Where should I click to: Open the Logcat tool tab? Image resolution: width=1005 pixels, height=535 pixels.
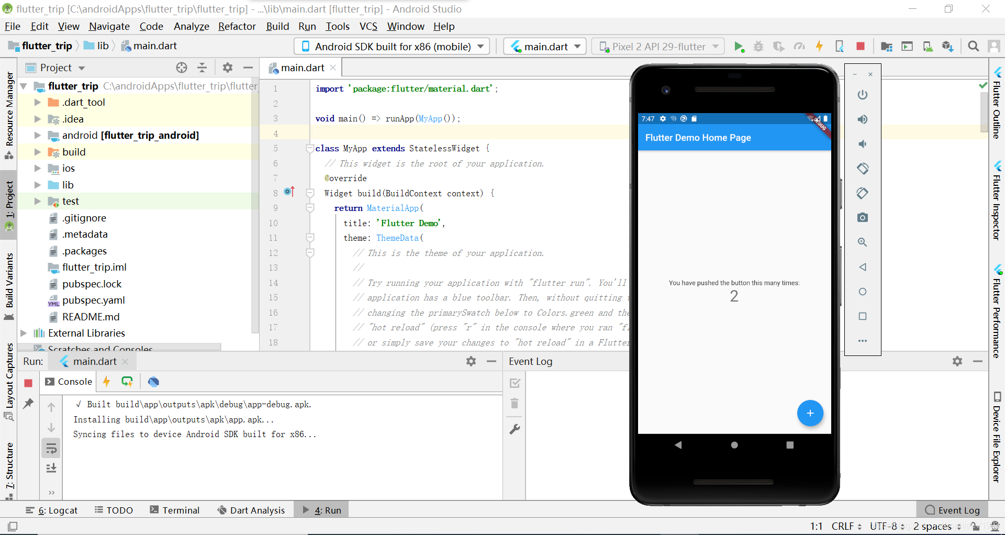click(x=52, y=510)
